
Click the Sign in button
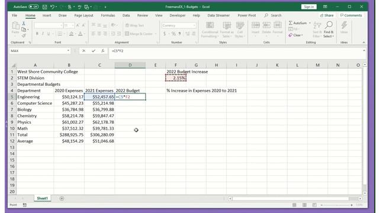click(x=309, y=7)
